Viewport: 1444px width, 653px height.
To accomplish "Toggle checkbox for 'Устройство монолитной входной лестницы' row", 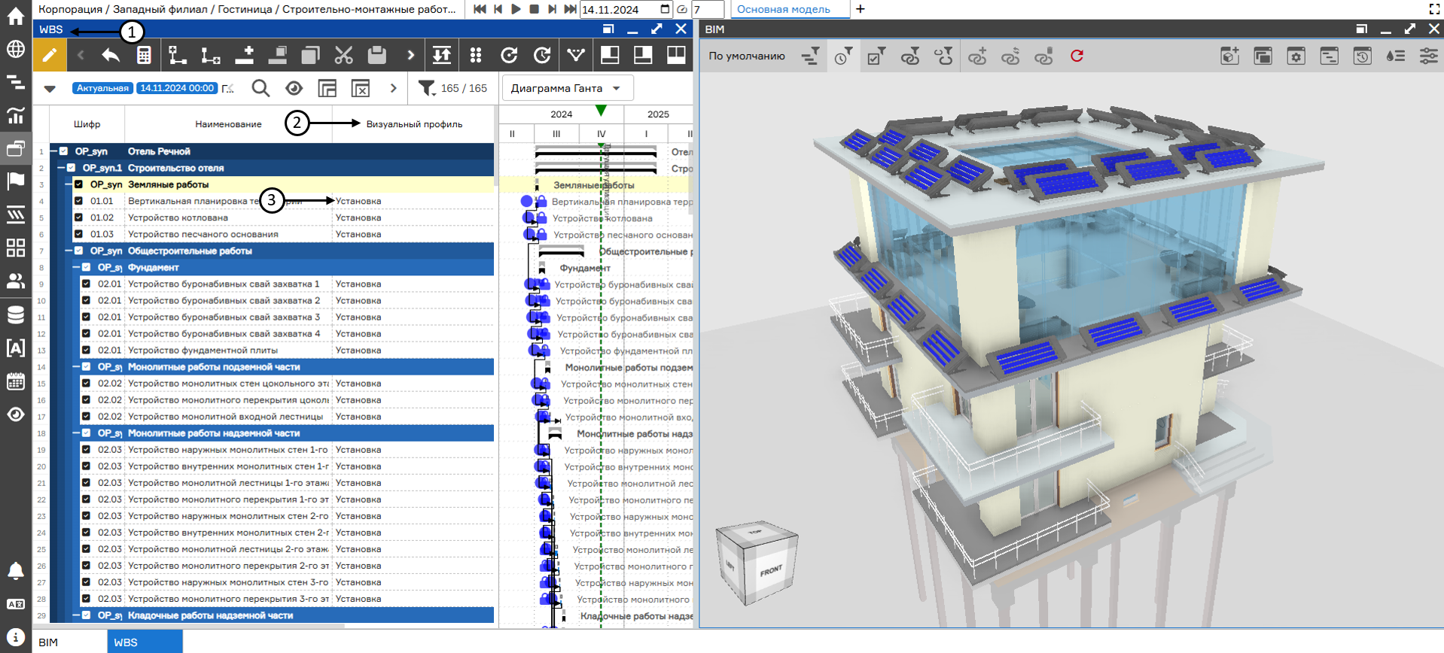I will [86, 416].
